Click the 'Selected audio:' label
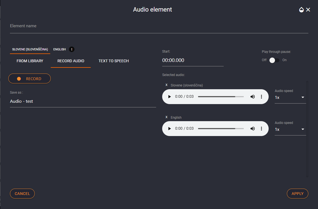Image resolution: width=318 pixels, height=209 pixels. 173,75
